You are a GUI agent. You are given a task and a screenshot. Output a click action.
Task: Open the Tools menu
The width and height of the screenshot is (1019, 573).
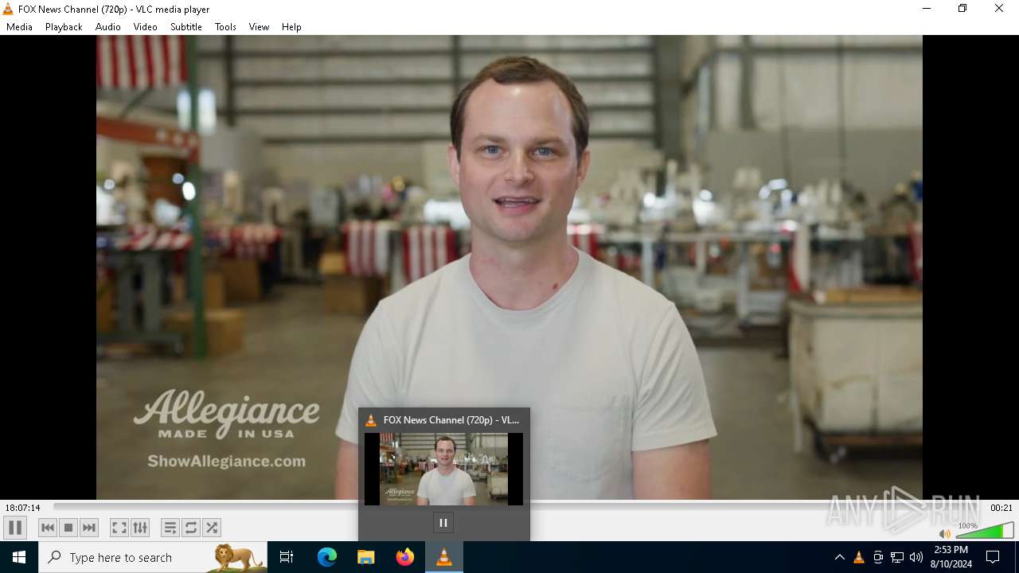225,26
